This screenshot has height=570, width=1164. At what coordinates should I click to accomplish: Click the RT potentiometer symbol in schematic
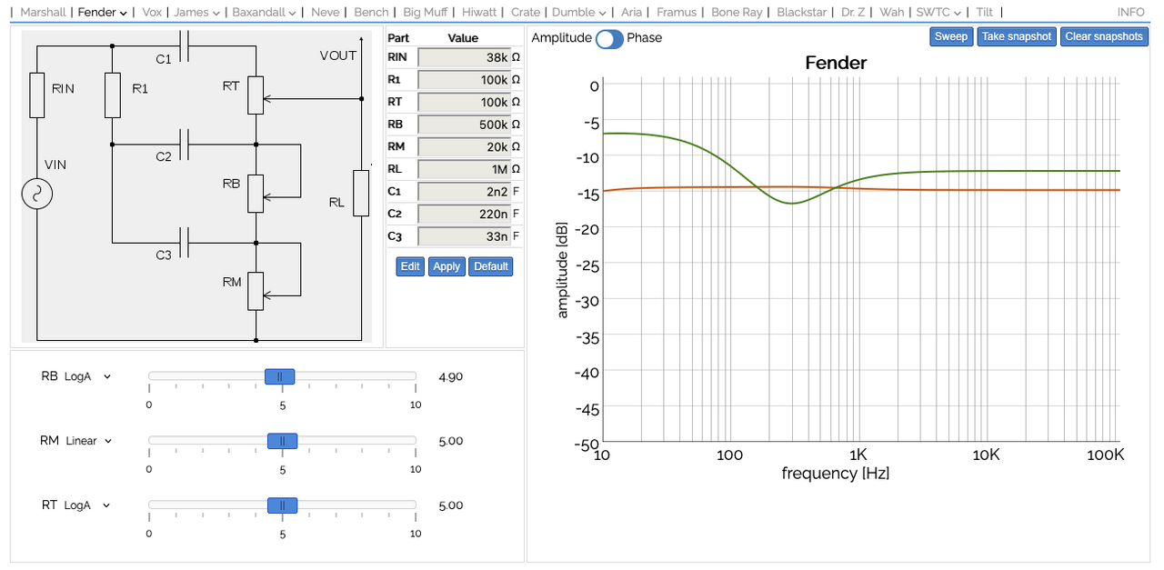tap(256, 95)
